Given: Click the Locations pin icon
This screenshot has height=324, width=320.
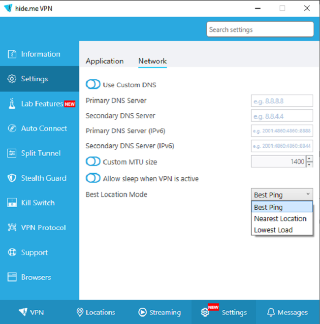Looking at the screenshot, I should tap(80, 312).
